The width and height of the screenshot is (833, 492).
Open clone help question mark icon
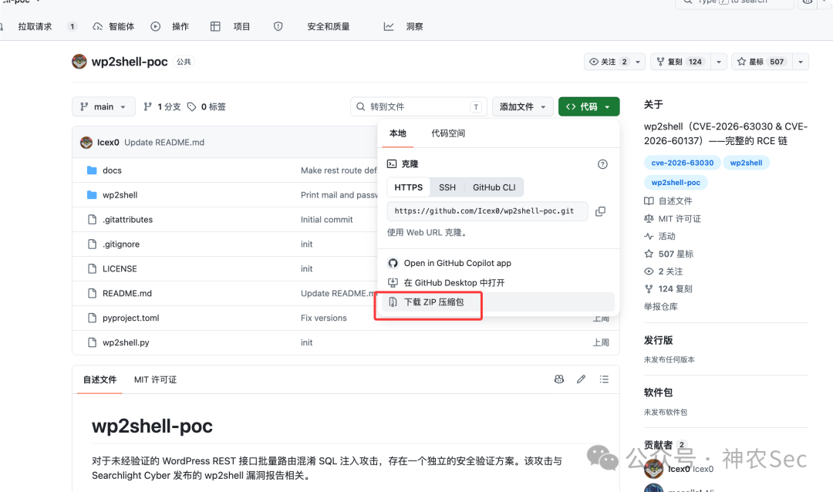pos(602,164)
